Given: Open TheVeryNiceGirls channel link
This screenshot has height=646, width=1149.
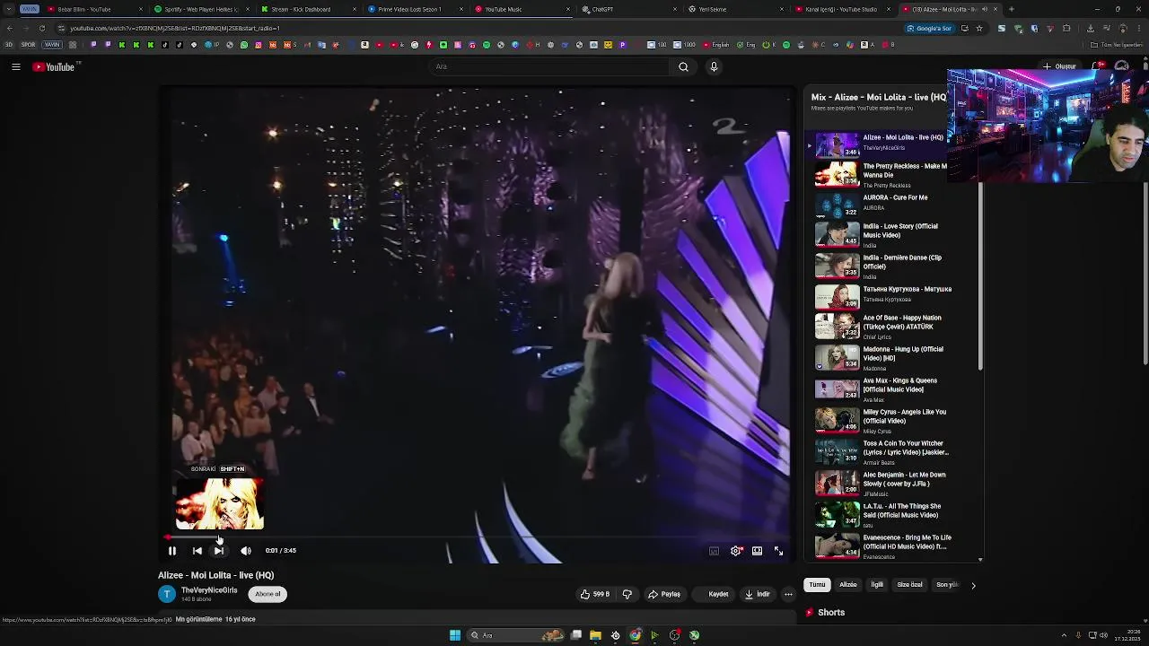Looking at the screenshot, I should tap(209, 590).
